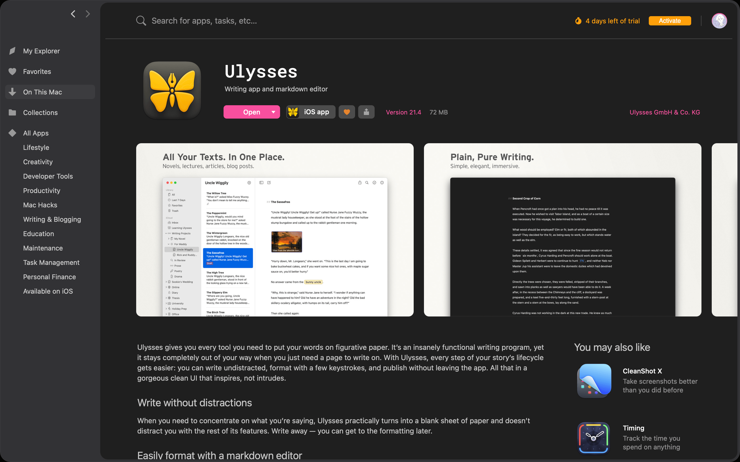The width and height of the screenshot is (740, 462).
Task: Click the Write without distractions heading
Action: pyautogui.click(x=195, y=402)
